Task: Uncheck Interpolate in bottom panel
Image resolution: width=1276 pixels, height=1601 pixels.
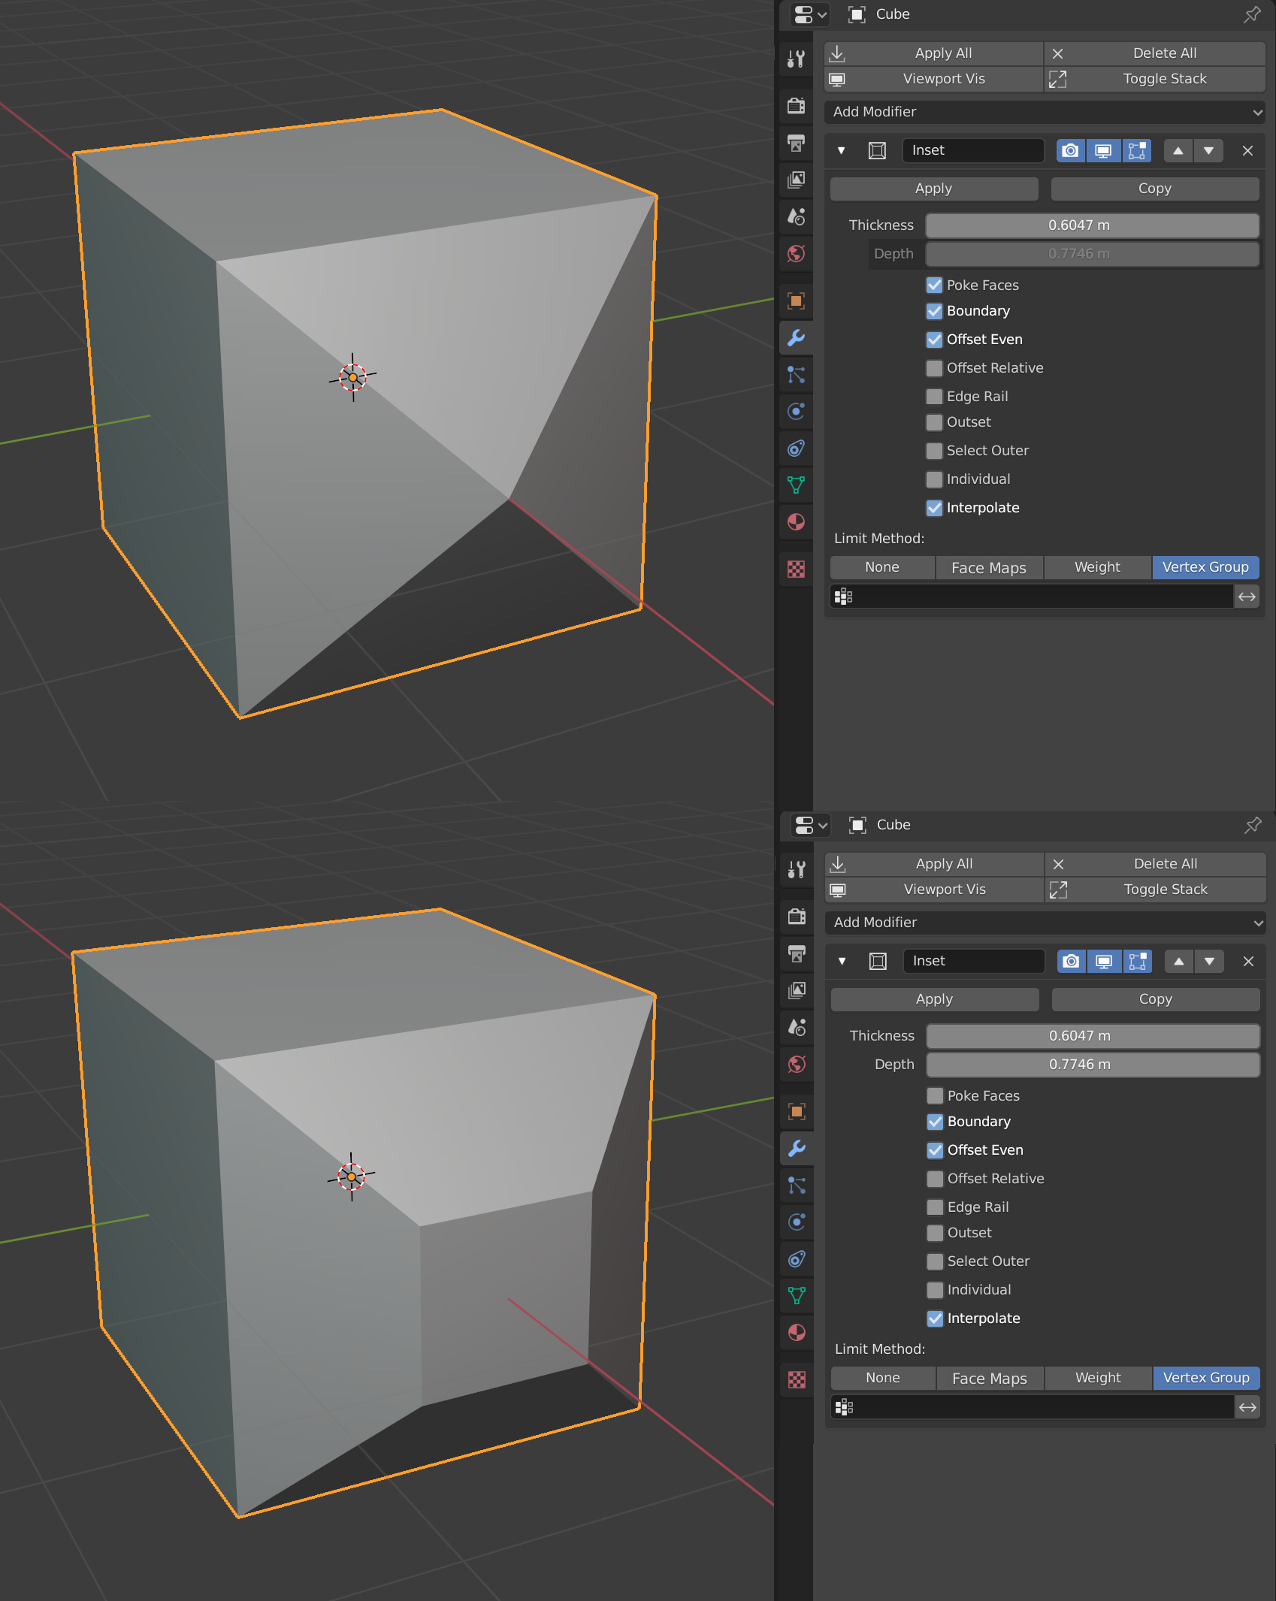Action: tap(935, 1319)
